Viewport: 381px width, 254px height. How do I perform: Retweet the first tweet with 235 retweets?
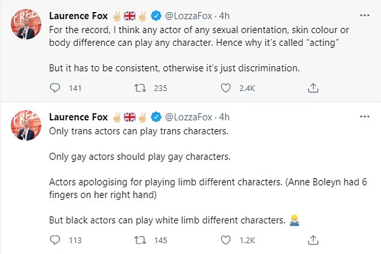pyautogui.click(x=139, y=88)
